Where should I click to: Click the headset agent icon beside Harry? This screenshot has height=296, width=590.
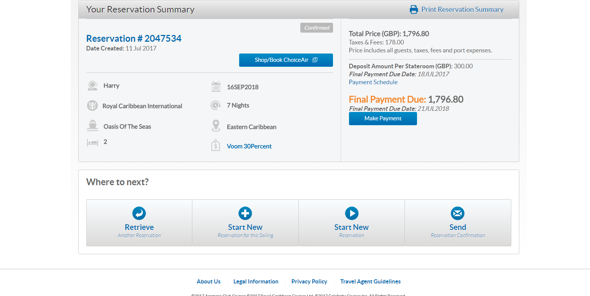pos(92,86)
